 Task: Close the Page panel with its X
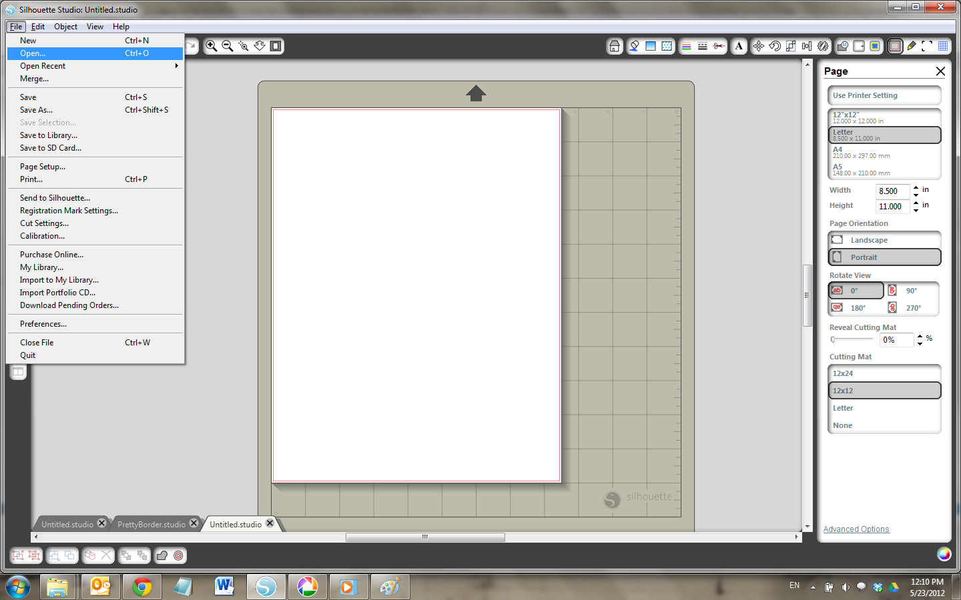click(940, 71)
